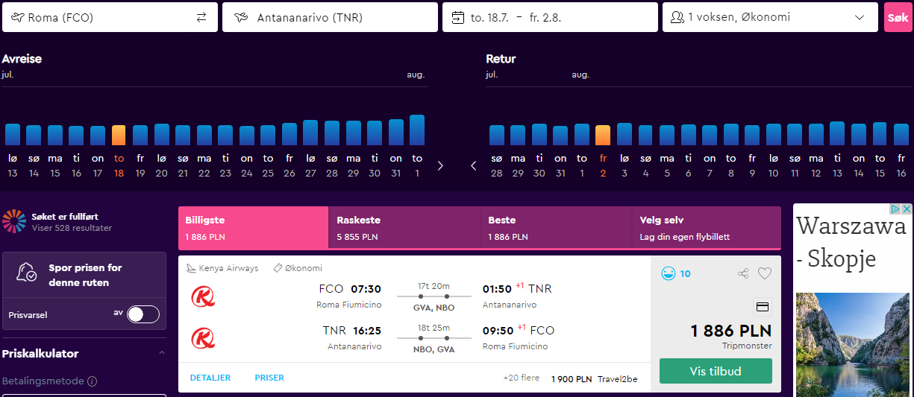914x397 pixels.
Task: Show next departure dates with right chevron
Action: click(x=440, y=165)
